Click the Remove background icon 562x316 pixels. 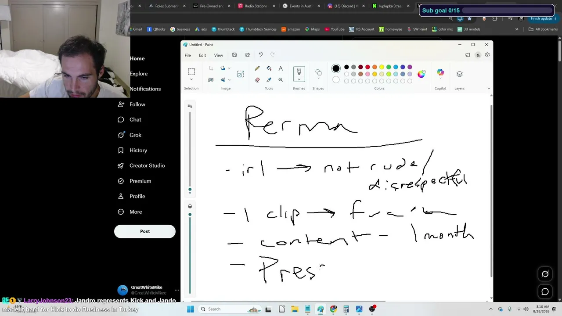pyautogui.click(x=211, y=80)
